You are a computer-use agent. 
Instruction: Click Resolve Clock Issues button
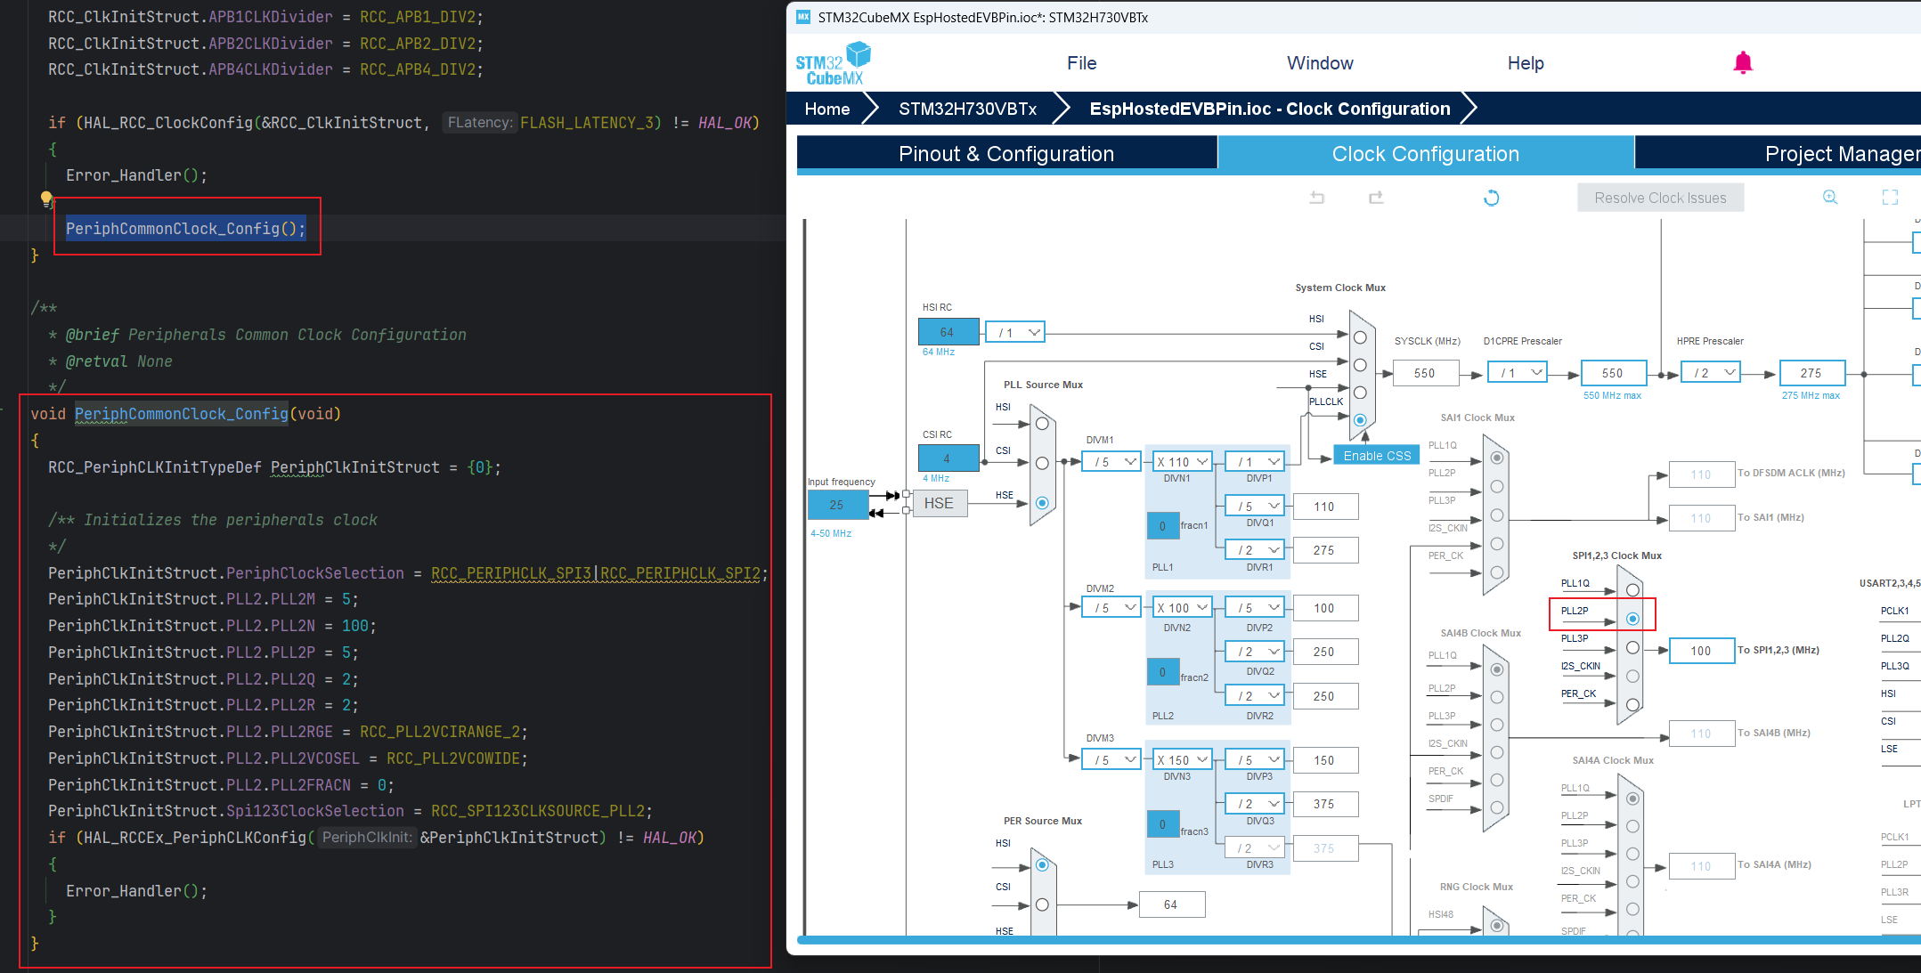tap(1660, 198)
